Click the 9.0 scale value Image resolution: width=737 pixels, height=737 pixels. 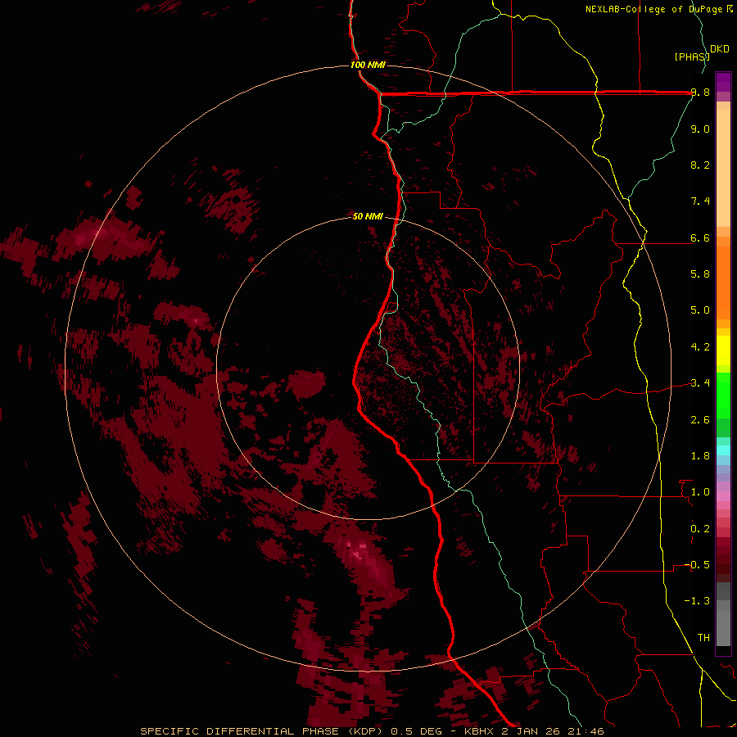click(x=700, y=129)
